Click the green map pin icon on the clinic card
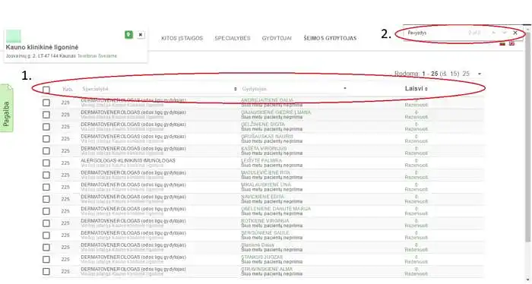The width and height of the screenshot is (532, 284). pyautogui.click(x=128, y=35)
